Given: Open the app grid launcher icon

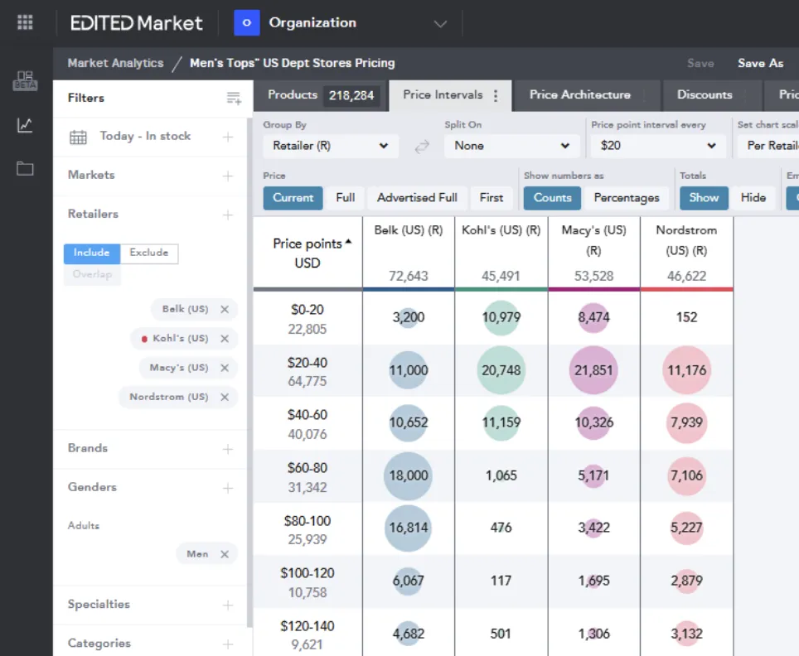Looking at the screenshot, I should pyautogui.click(x=25, y=23).
